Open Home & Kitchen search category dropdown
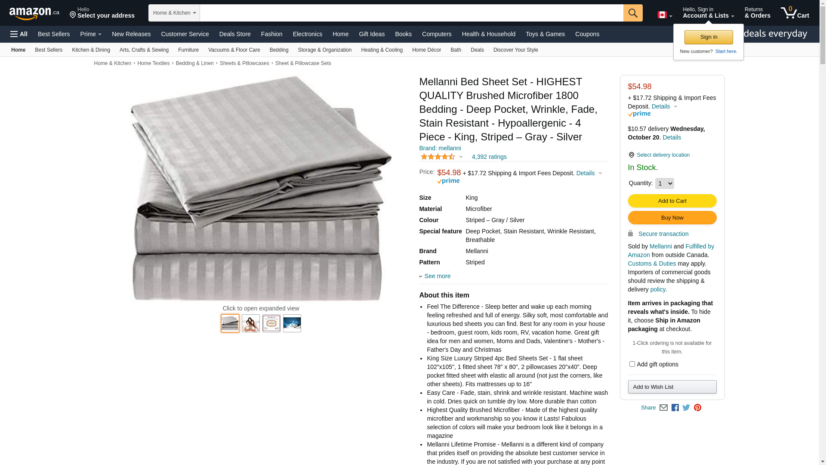This screenshot has height=465, width=826. (174, 13)
